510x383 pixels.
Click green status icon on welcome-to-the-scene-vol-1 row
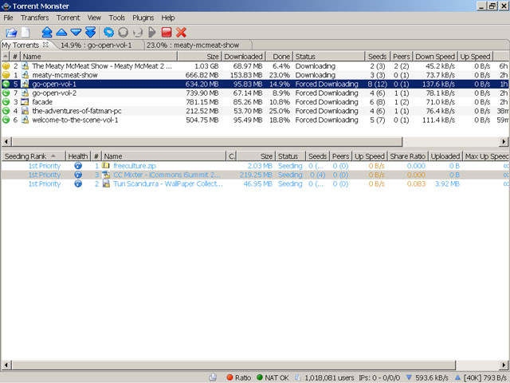tap(6, 120)
